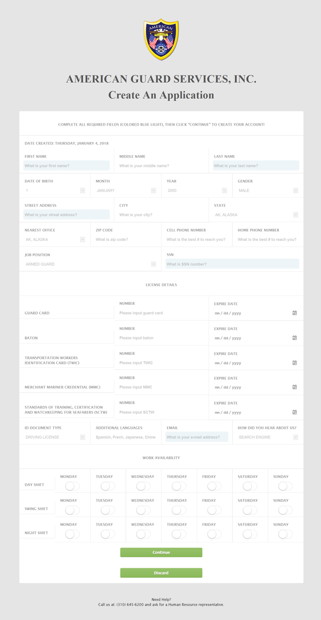Click the City input field
This screenshot has height=620, width=321.
(162, 215)
